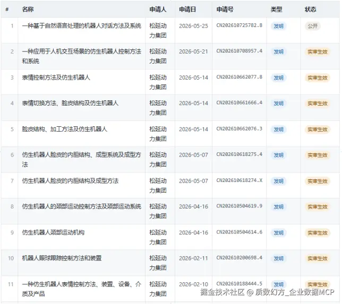
Task: Click the 类型 column header
Action: (276, 10)
